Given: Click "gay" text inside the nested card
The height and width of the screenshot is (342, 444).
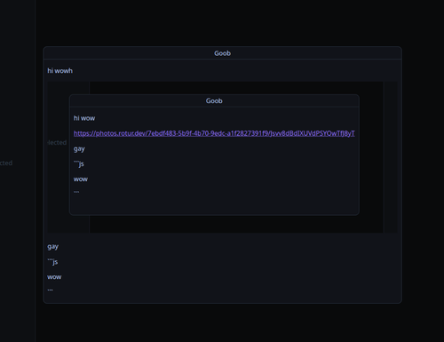Looking at the screenshot, I should point(79,149).
